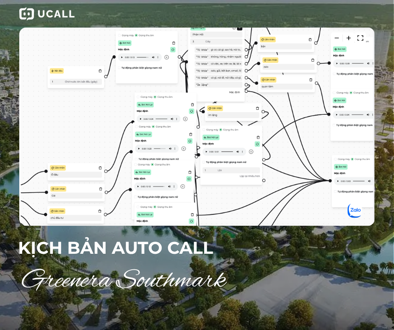Select 'Giọng thu âm' radio in top Bot Nói node
The height and width of the screenshot is (330, 394).
(136, 35)
